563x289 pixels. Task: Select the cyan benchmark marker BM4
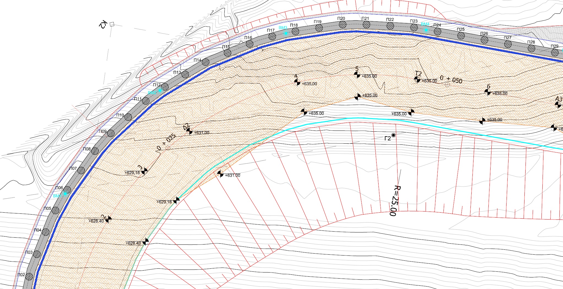[426, 30]
